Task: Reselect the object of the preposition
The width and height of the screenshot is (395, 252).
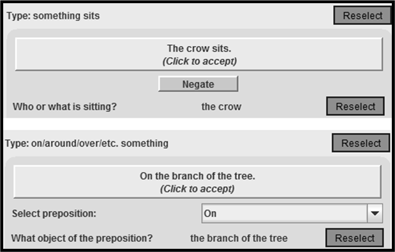Action: [x=355, y=238]
